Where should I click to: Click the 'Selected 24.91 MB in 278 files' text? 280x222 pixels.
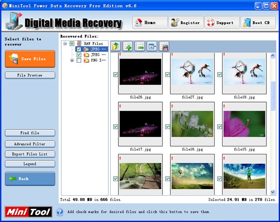coord(242,200)
